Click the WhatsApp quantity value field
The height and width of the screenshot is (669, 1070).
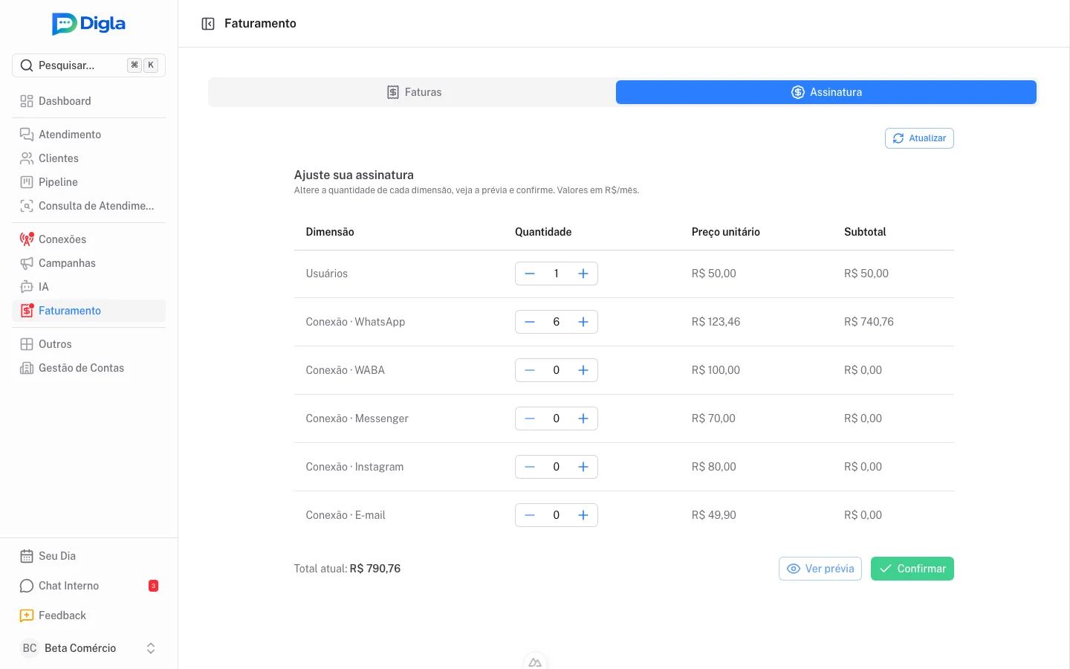[557, 322]
